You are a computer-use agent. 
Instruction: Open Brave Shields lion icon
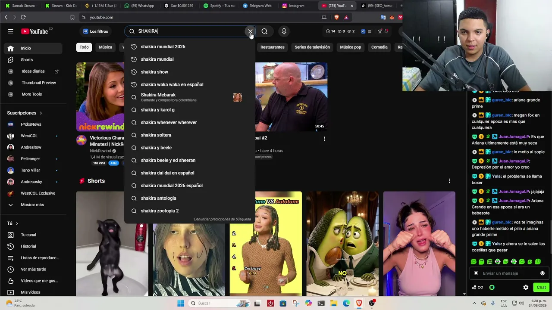336,17
